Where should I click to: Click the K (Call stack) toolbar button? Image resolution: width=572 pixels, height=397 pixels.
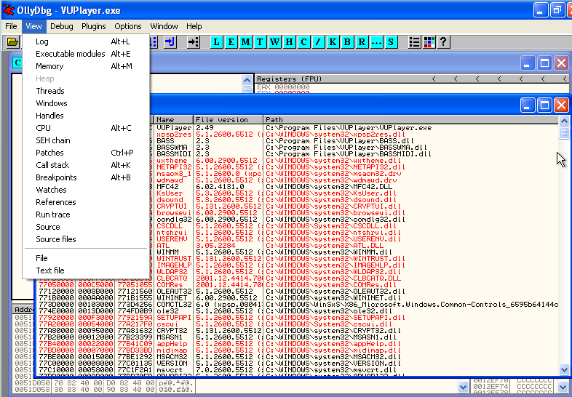(333, 42)
